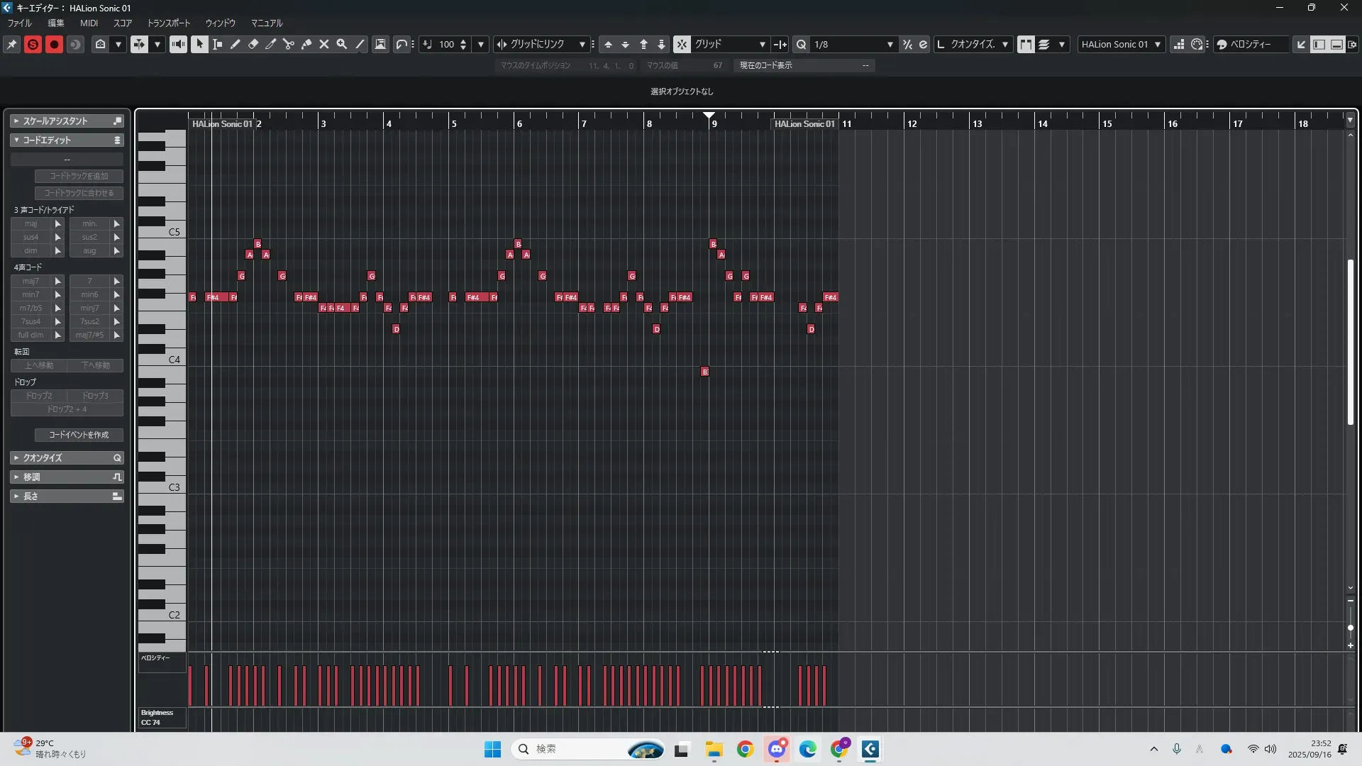The image size is (1362, 766).
Task: Select the Zoom magnifier tool
Action: (341, 44)
